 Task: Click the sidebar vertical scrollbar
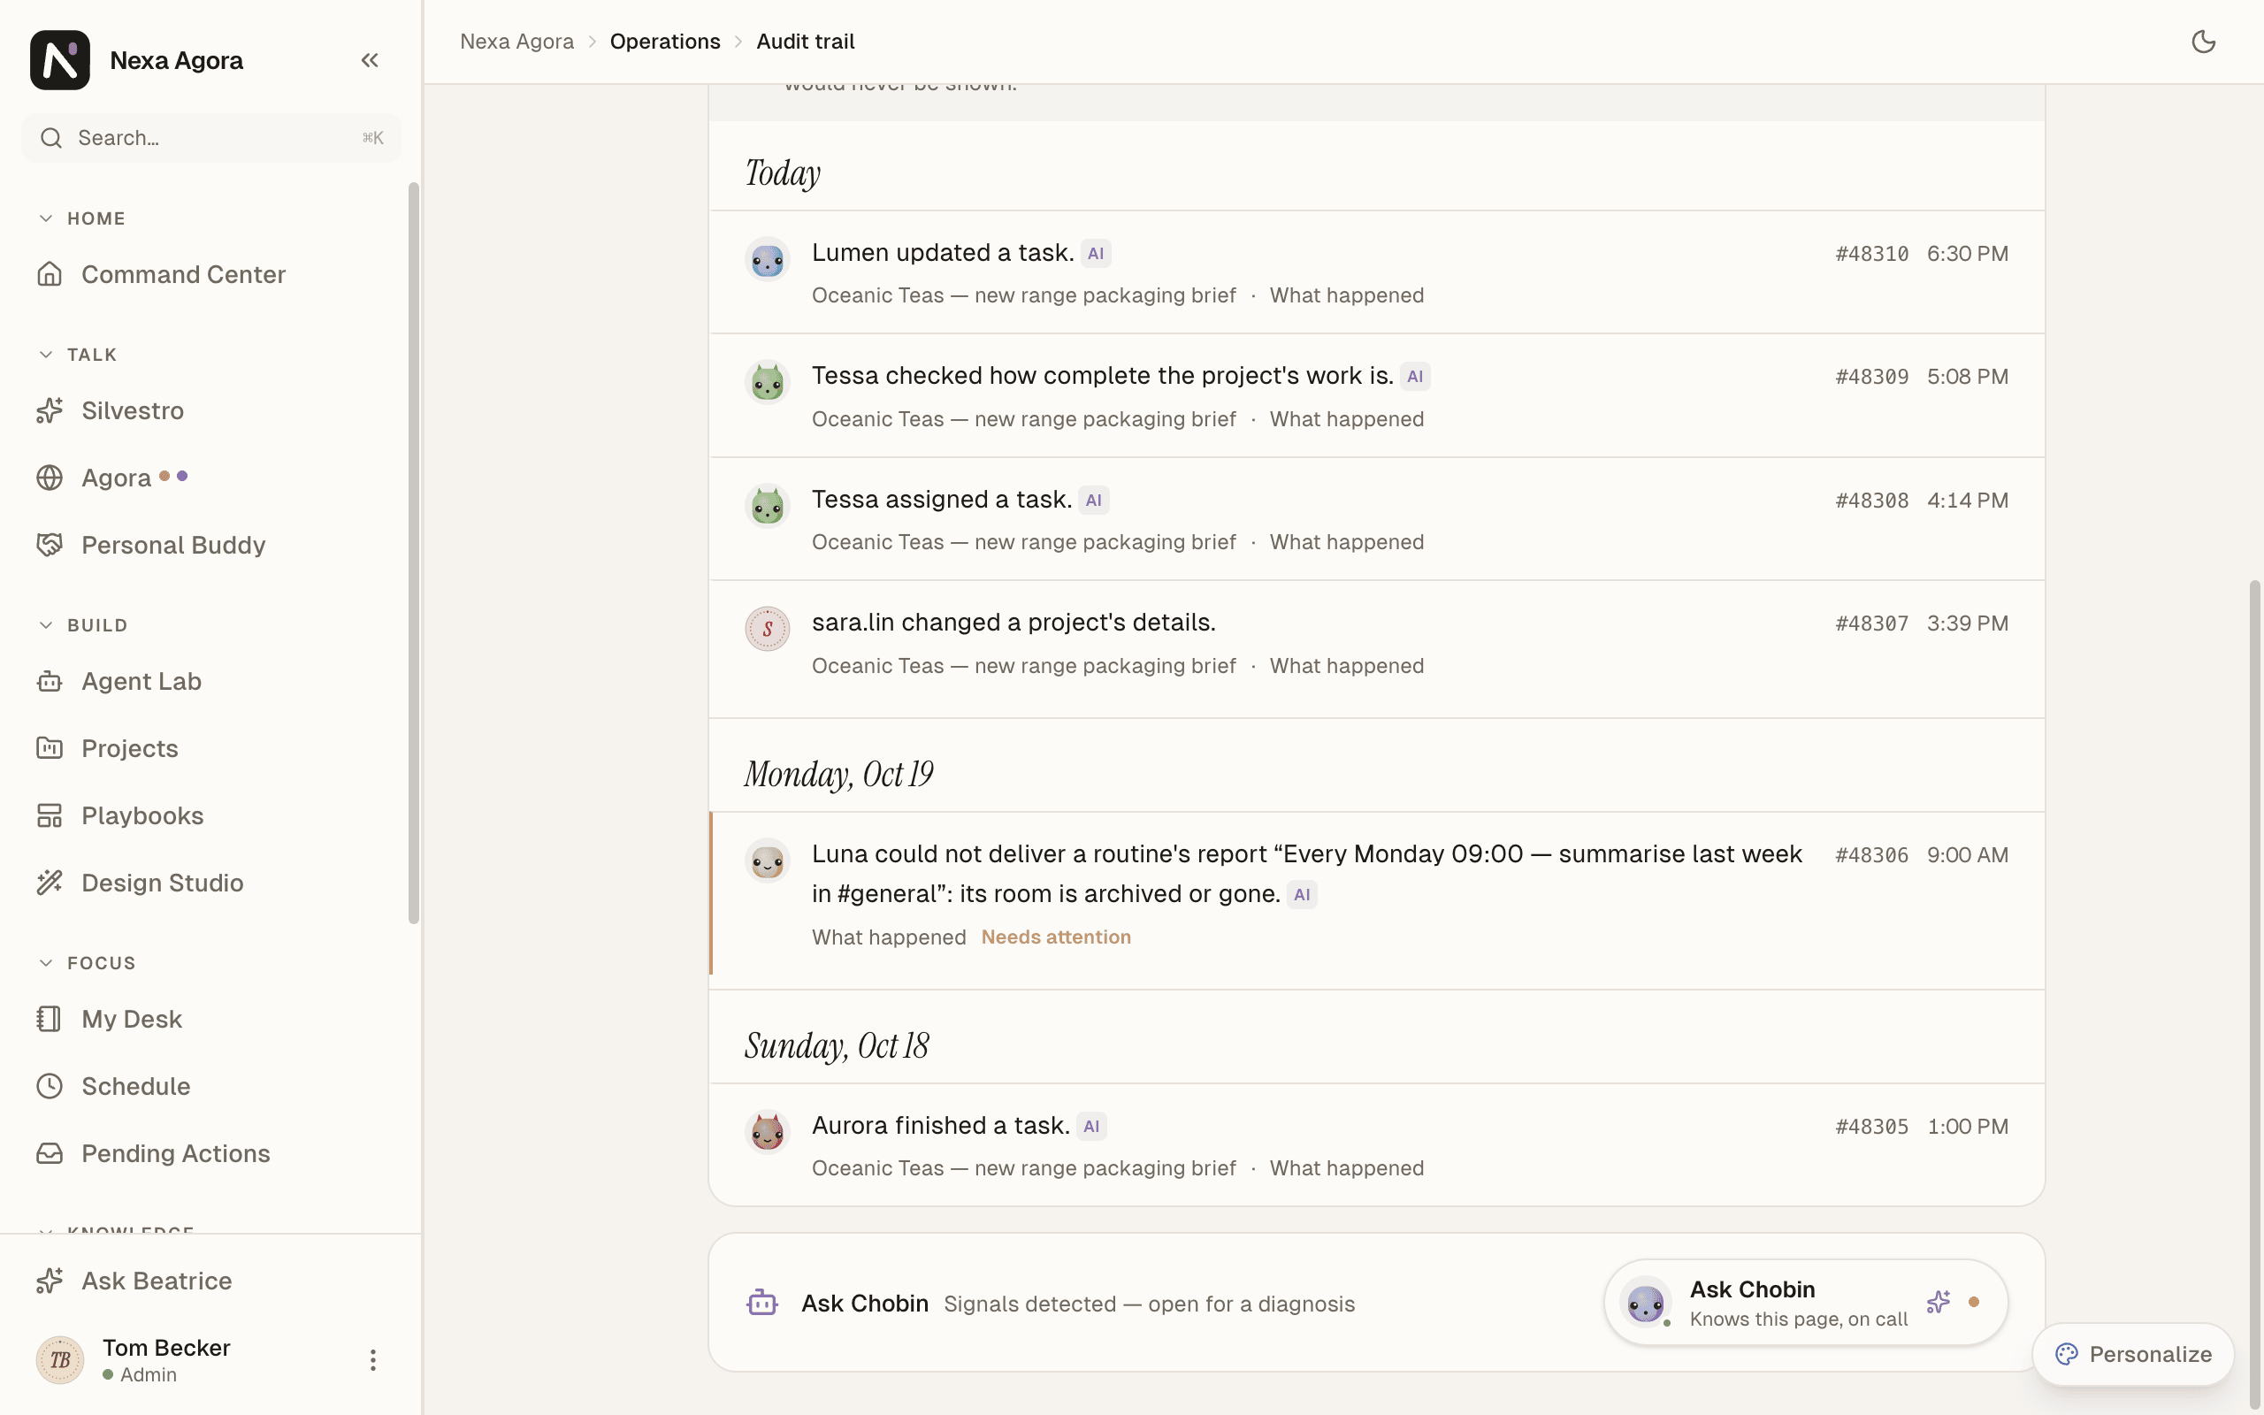(x=414, y=553)
